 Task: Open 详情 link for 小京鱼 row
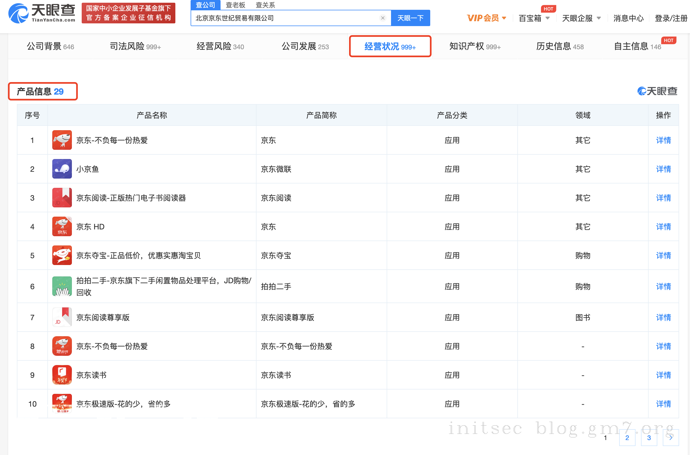[x=663, y=169]
